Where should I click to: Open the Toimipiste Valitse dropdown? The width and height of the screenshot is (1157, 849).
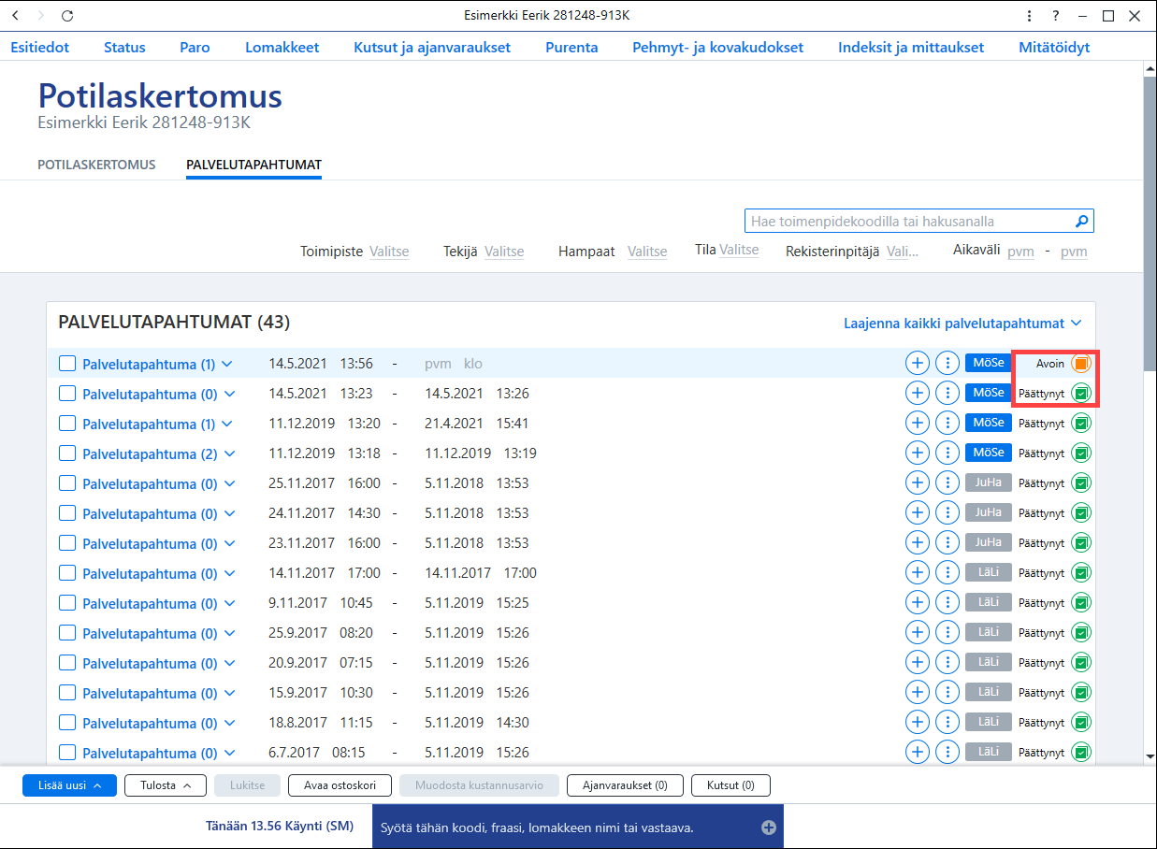tap(389, 252)
